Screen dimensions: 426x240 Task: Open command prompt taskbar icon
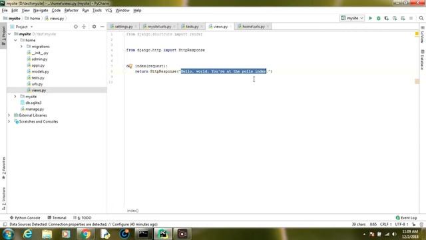pos(144,234)
